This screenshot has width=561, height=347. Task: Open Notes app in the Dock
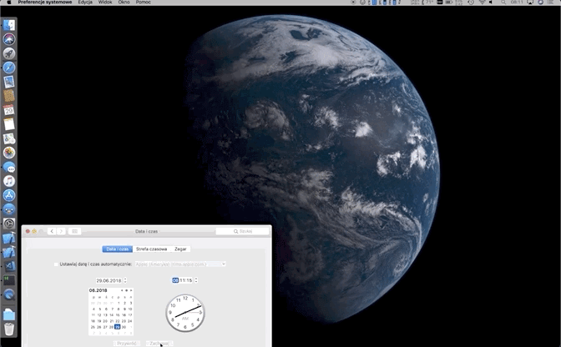pyautogui.click(x=9, y=124)
